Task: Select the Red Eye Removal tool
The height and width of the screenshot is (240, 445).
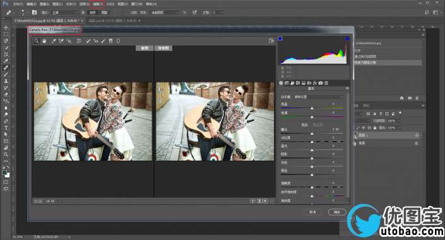Action: tap(96, 41)
